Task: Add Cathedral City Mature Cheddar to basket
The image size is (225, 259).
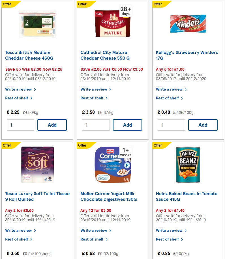Action: coord(128,125)
